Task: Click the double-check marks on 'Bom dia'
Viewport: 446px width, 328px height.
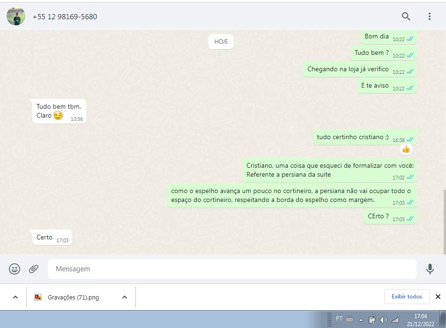Action: (410, 39)
